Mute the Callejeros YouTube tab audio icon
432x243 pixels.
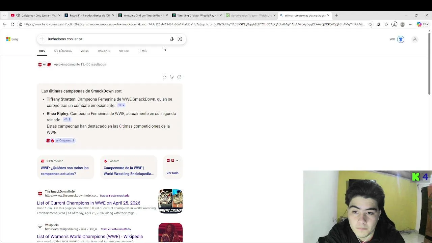(x=18, y=15)
